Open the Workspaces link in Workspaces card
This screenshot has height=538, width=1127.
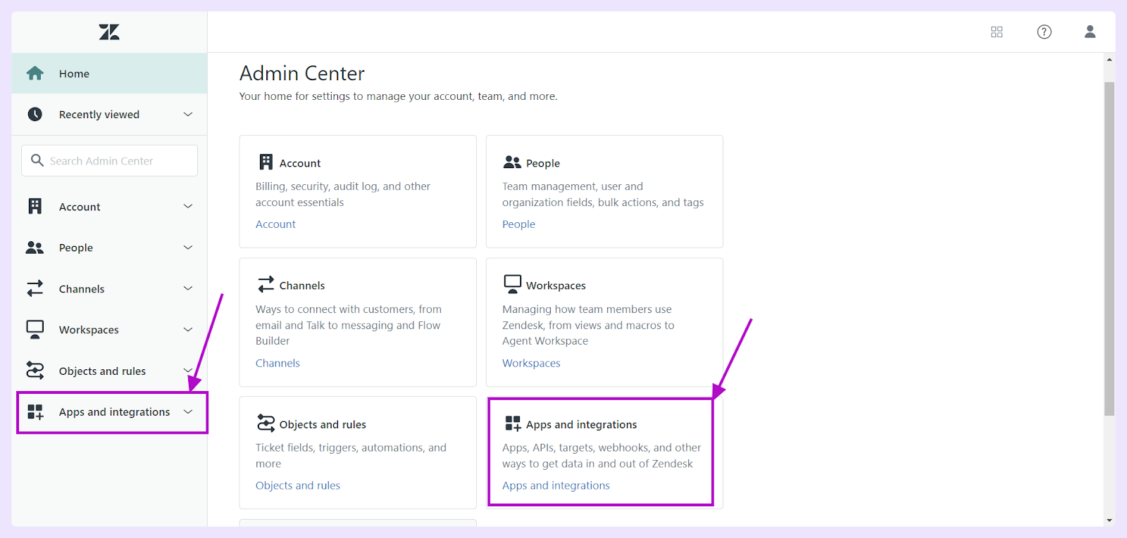tap(531, 363)
